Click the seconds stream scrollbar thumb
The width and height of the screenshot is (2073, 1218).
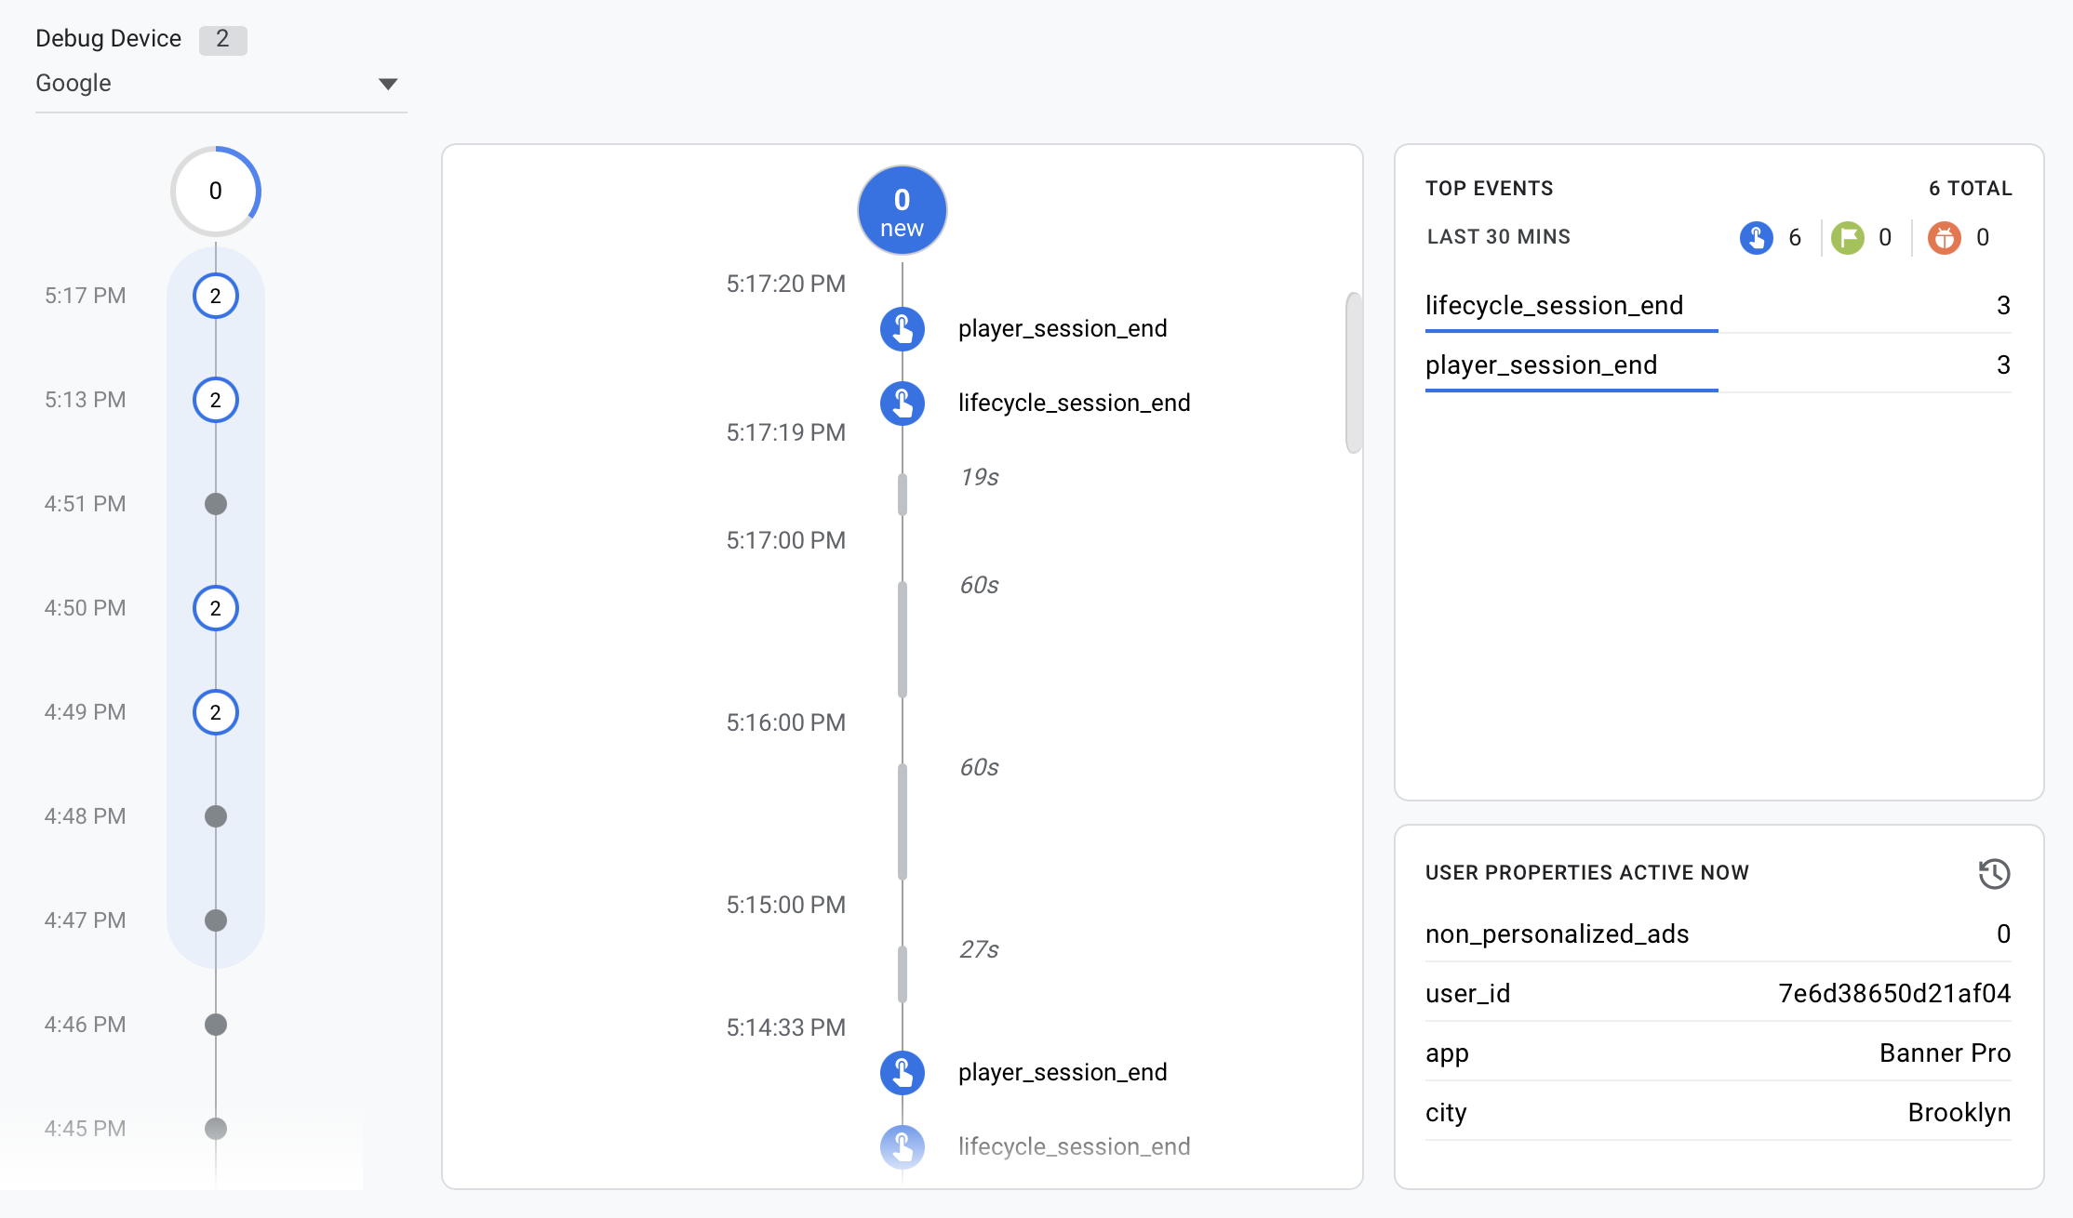(1354, 372)
